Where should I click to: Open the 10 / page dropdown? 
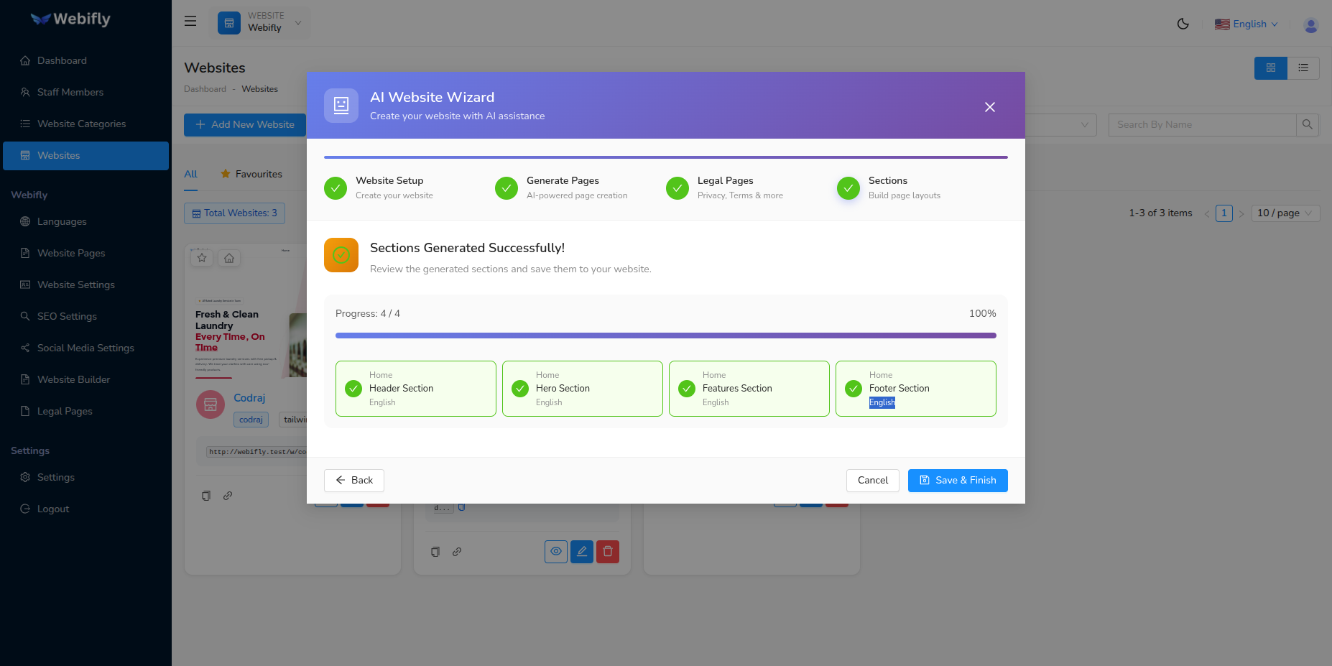click(1285, 213)
